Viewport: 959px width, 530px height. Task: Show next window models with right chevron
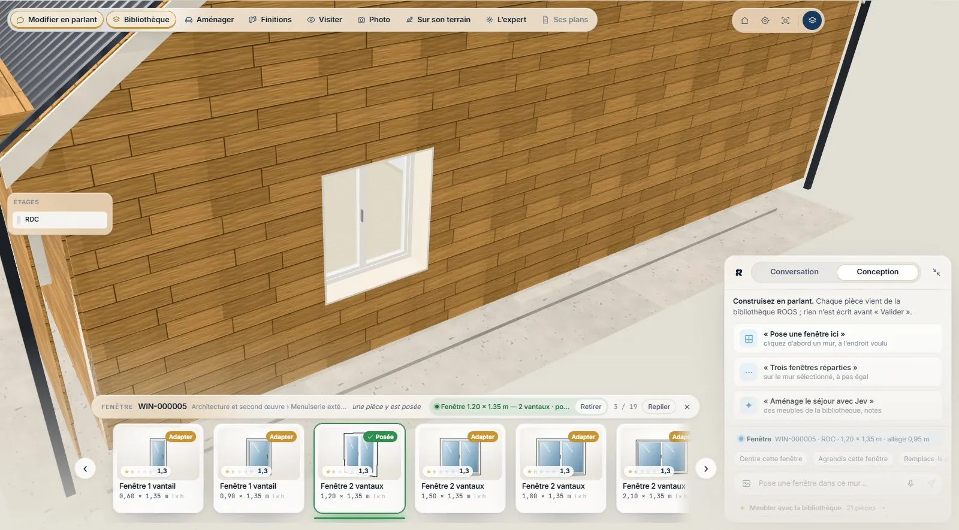coord(705,469)
